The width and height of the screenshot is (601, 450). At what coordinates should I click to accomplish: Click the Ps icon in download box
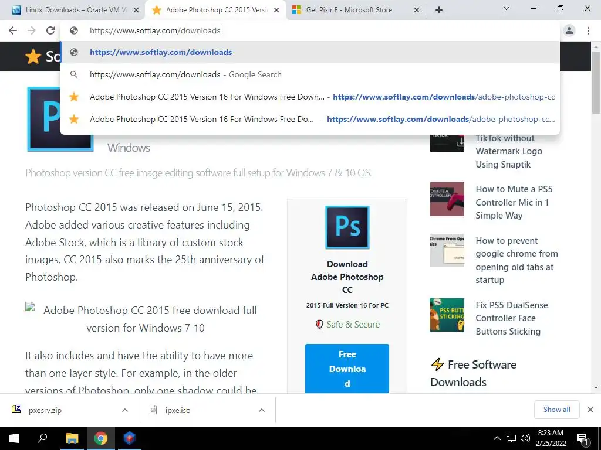pyautogui.click(x=347, y=227)
